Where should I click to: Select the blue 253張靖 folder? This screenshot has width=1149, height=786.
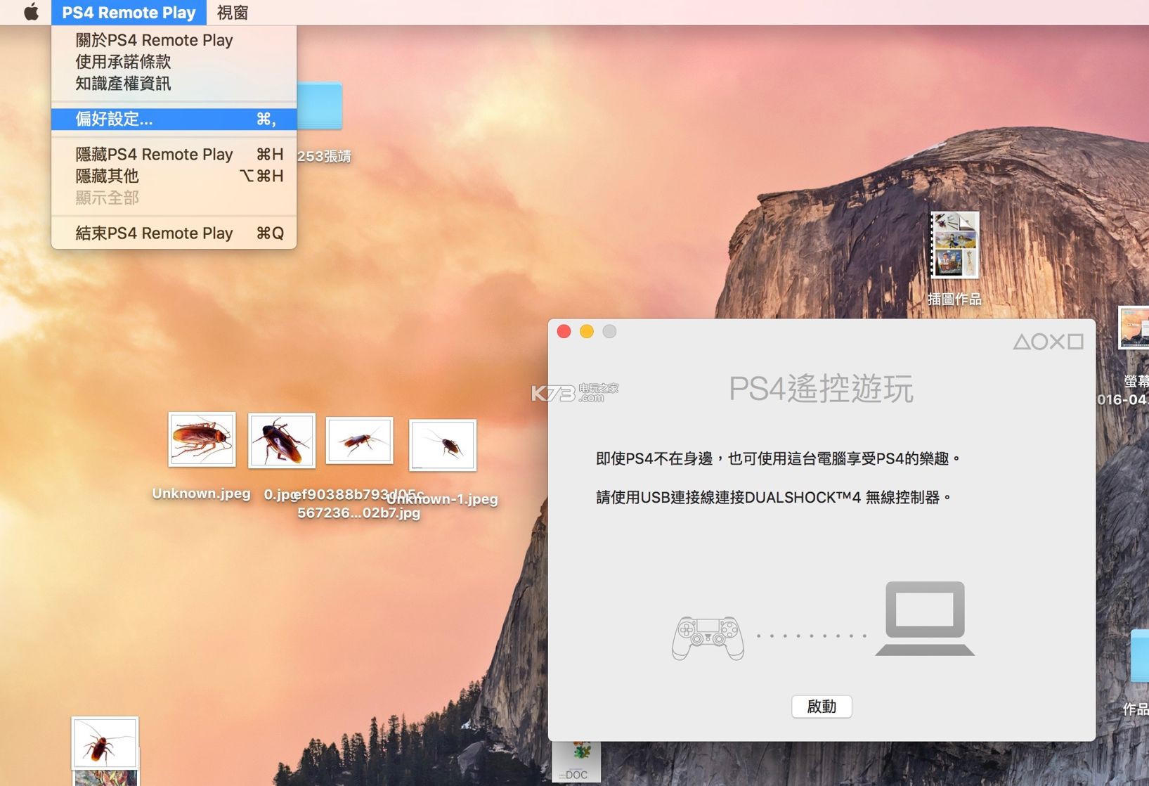pos(320,105)
